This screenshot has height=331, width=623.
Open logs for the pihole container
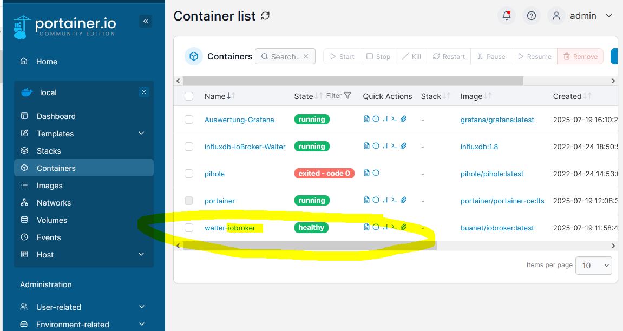[x=367, y=173]
